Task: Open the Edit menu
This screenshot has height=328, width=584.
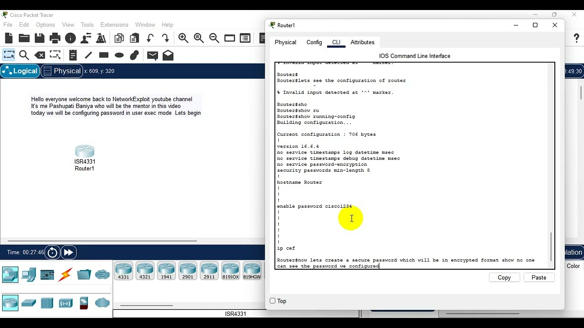Action: 24,25
